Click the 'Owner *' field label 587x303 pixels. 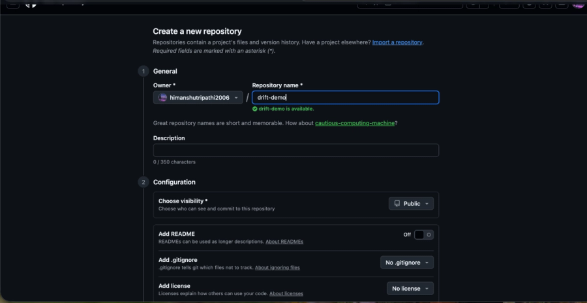point(164,85)
